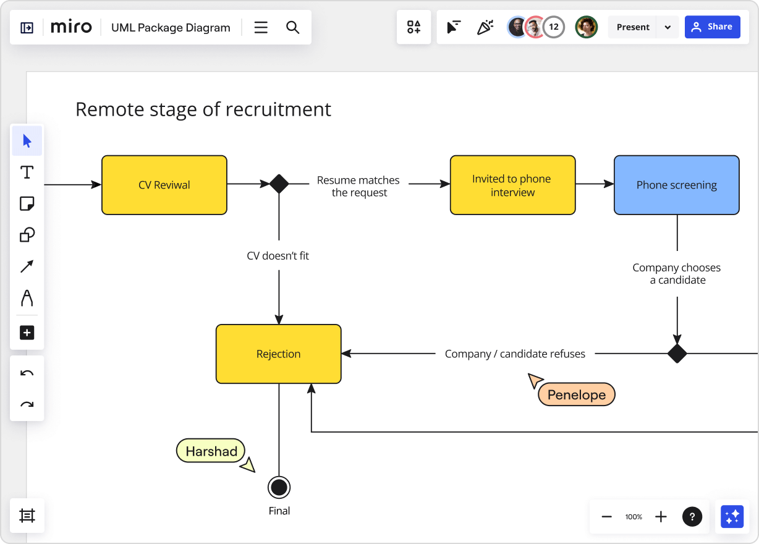Select the connection line arrow tool
Screen dimensions: 759x544
pyautogui.click(x=27, y=266)
